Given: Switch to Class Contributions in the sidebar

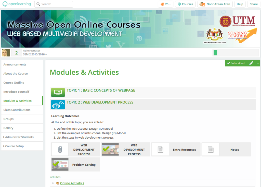Looking at the screenshot, I should pyautogui.click(x=17, y=110).
